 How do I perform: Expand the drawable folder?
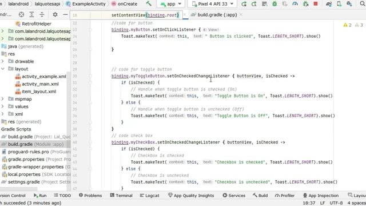(2, 61)
